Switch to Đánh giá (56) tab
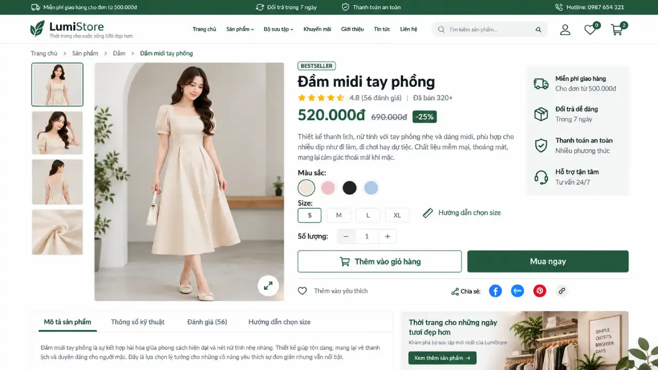This screenshot has width=658, height=370. coord(207,322)
